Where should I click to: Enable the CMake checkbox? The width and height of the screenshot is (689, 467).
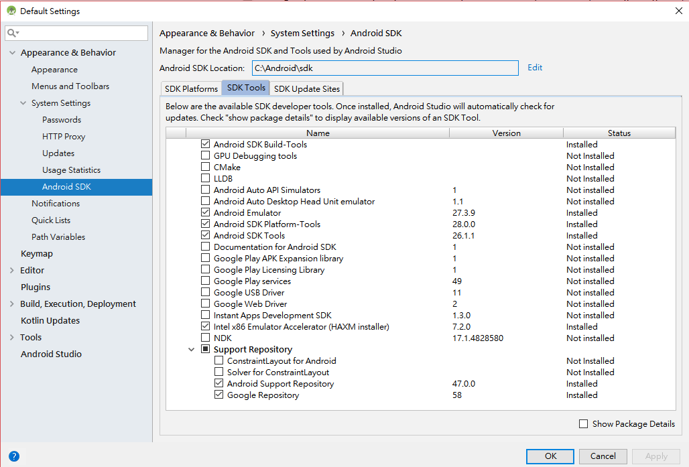tap(205, 167)
